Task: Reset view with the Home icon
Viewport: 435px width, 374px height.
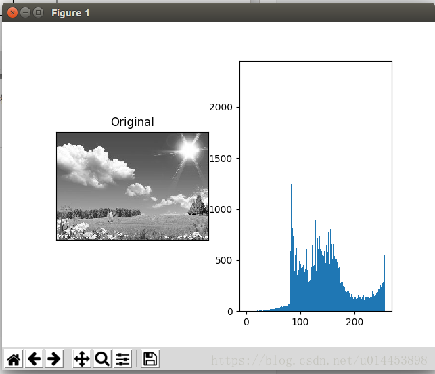Action: (14, 358)
